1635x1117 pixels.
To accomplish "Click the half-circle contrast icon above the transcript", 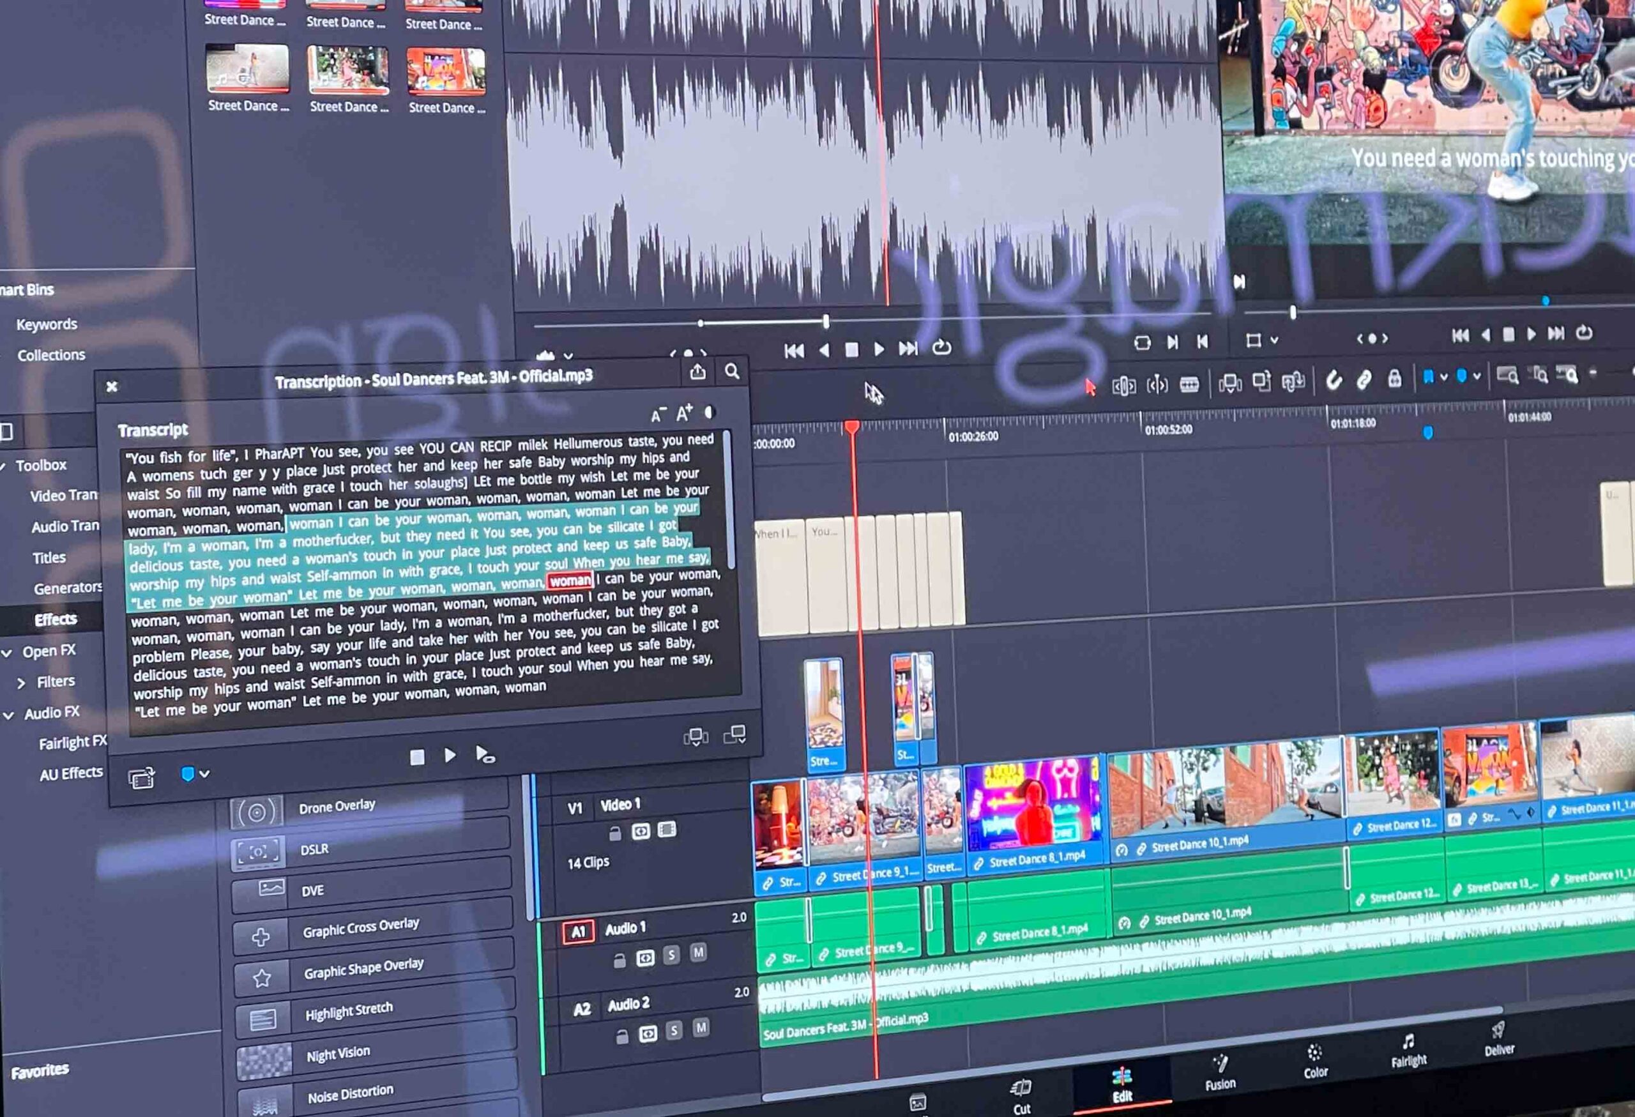I will click(710, 412).
